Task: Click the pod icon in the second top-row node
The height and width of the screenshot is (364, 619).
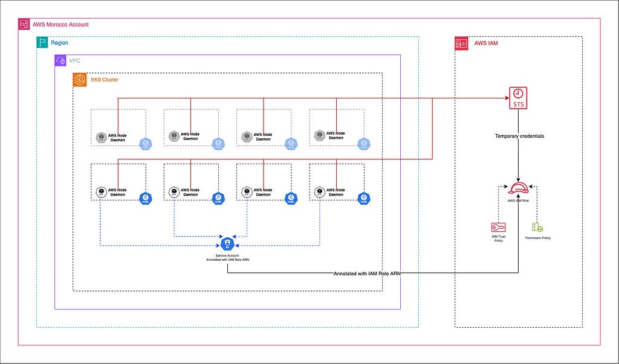Action: (x=174, y=136)
